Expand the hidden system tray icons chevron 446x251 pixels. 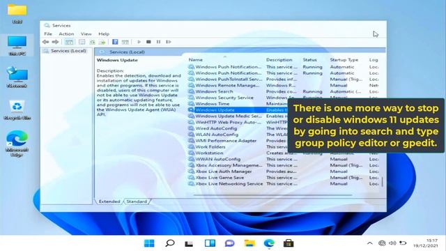[x=369, y=243]
